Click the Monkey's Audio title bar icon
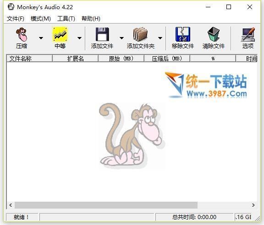The height and width of the screenshot is (225, 264). (11, 7)
